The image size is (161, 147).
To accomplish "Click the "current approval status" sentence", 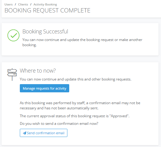I will click(x=74, y=116).
